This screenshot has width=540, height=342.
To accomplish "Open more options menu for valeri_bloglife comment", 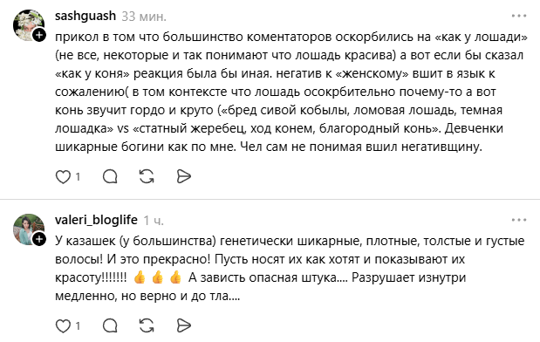I will 519,220.
